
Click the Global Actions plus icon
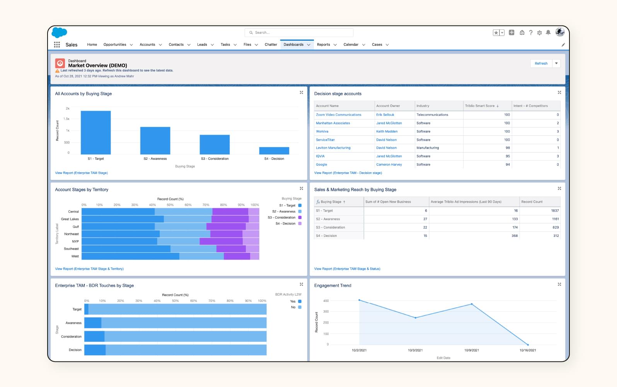point(511,33)
